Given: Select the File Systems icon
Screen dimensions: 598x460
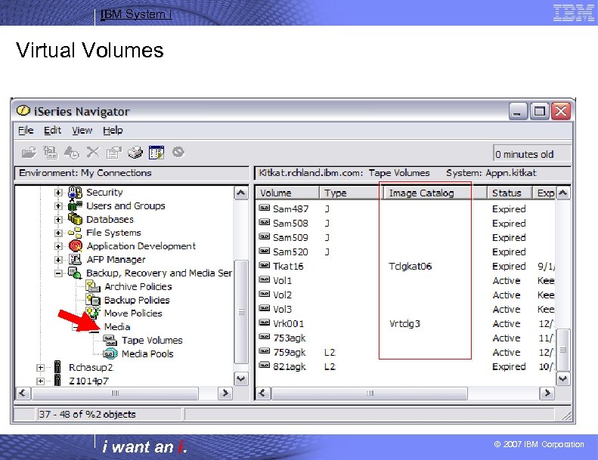Looking at the screenshot, I should pos(75,233).
